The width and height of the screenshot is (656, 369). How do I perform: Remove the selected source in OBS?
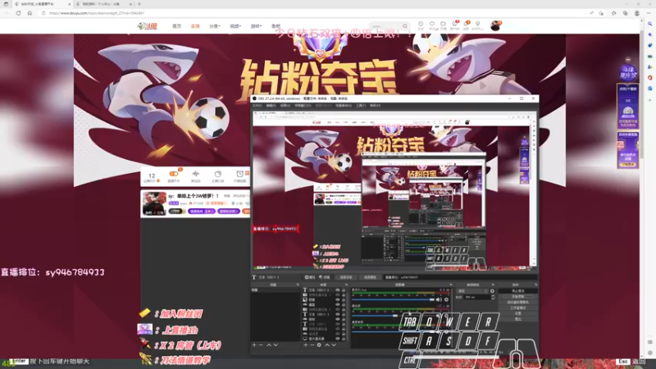pos(312,345)
